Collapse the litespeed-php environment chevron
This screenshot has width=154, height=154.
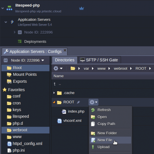[3, 8]
